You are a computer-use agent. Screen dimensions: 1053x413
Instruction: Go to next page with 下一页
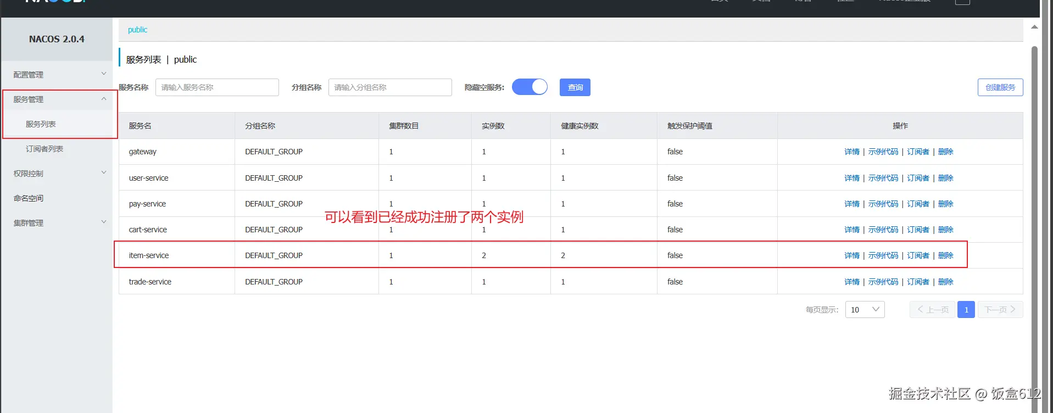click(x=1000, y=309)
